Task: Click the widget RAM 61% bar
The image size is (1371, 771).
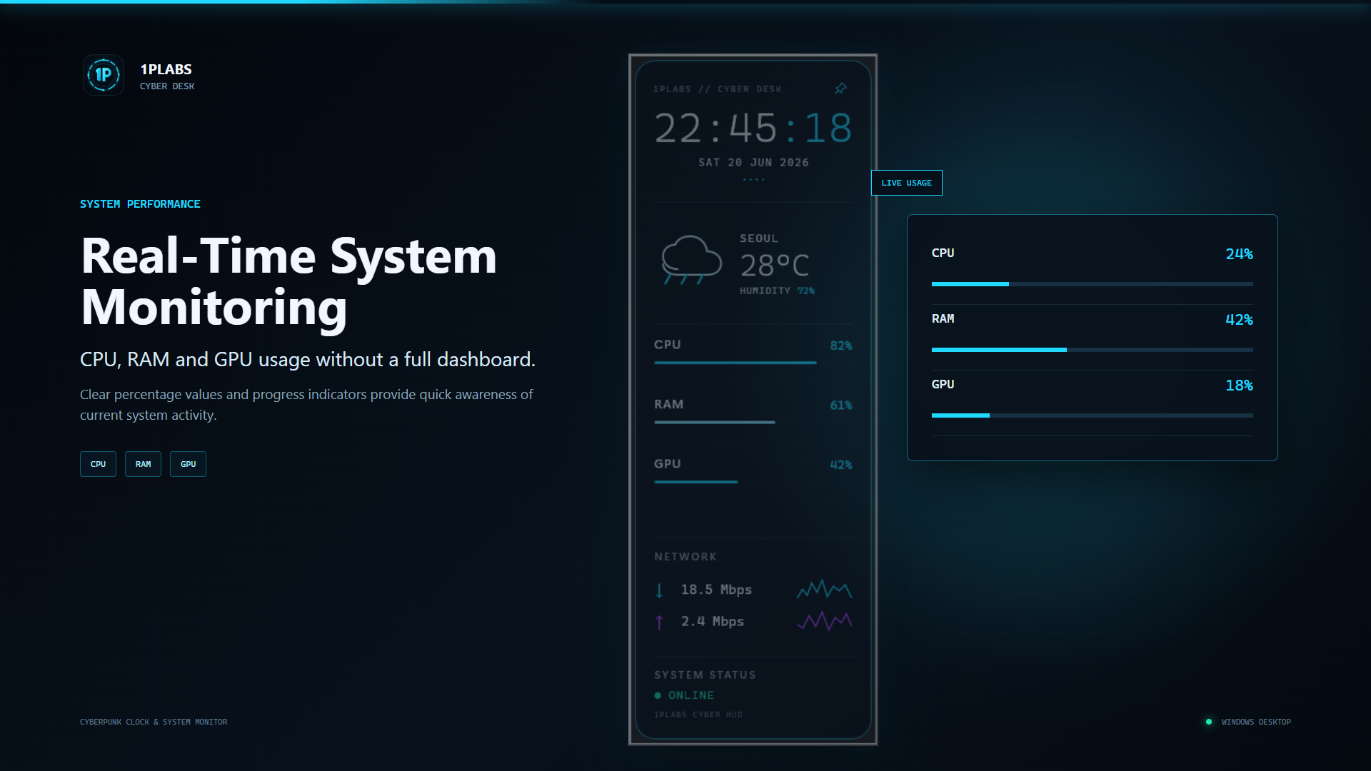Action: pyautogui.click(x=753, y=423)
